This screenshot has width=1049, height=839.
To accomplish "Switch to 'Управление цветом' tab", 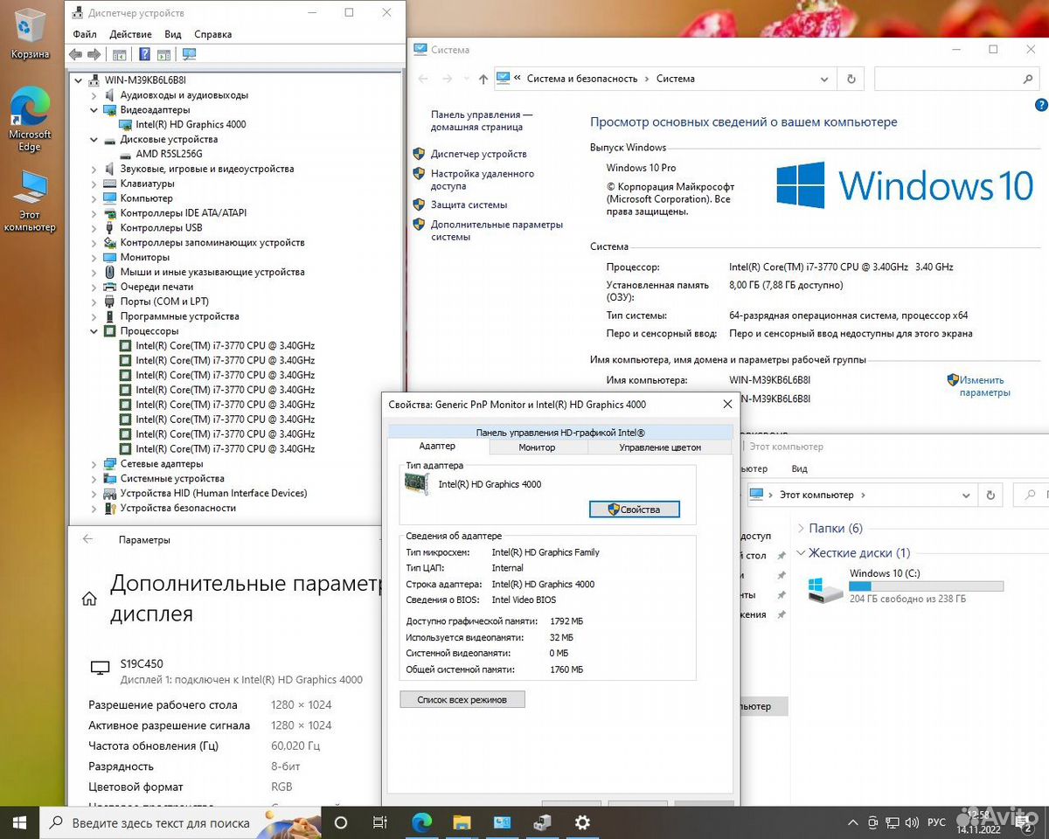I will click(x=660, y=447).
